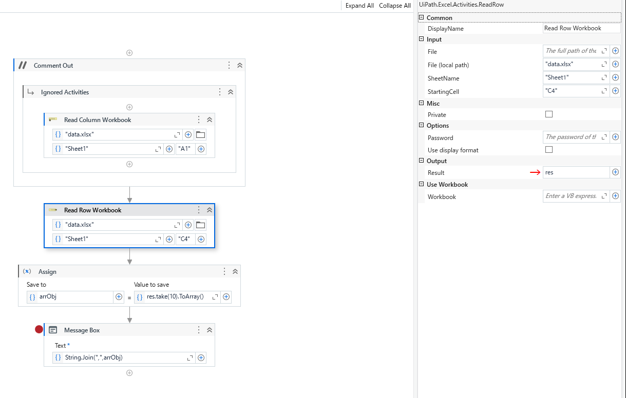Screen dimensions: 626x398
Task: Open the Read Column Workbook options menu
Action: click(x=199, y=120)
